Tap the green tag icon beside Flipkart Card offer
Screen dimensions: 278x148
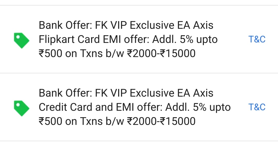click(22, 40)
